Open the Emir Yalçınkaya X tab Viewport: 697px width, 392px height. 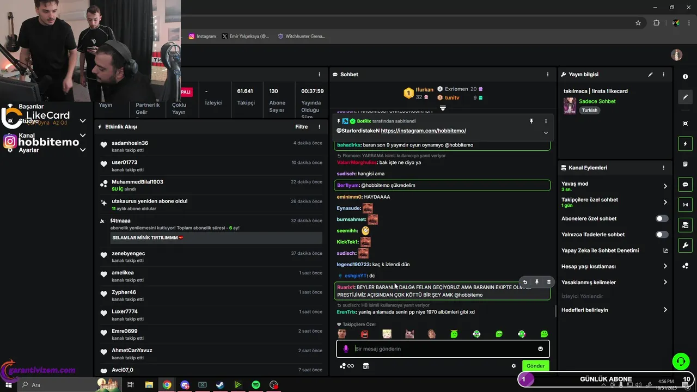(x=246, y=36)
